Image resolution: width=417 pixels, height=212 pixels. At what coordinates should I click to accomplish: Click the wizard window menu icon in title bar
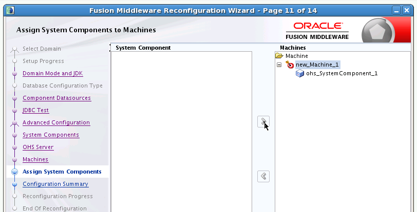coord(10,11)
